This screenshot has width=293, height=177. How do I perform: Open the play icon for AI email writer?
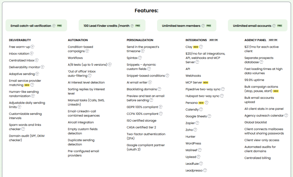150,83
